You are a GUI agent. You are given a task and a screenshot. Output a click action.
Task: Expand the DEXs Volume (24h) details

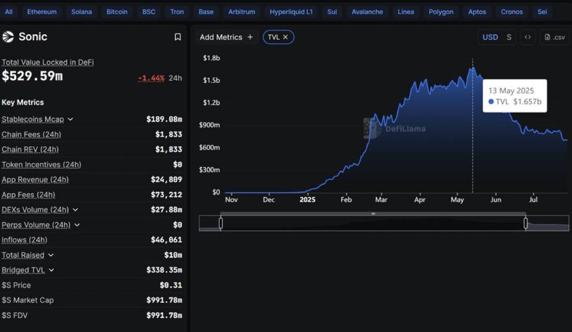coord(75,210)
